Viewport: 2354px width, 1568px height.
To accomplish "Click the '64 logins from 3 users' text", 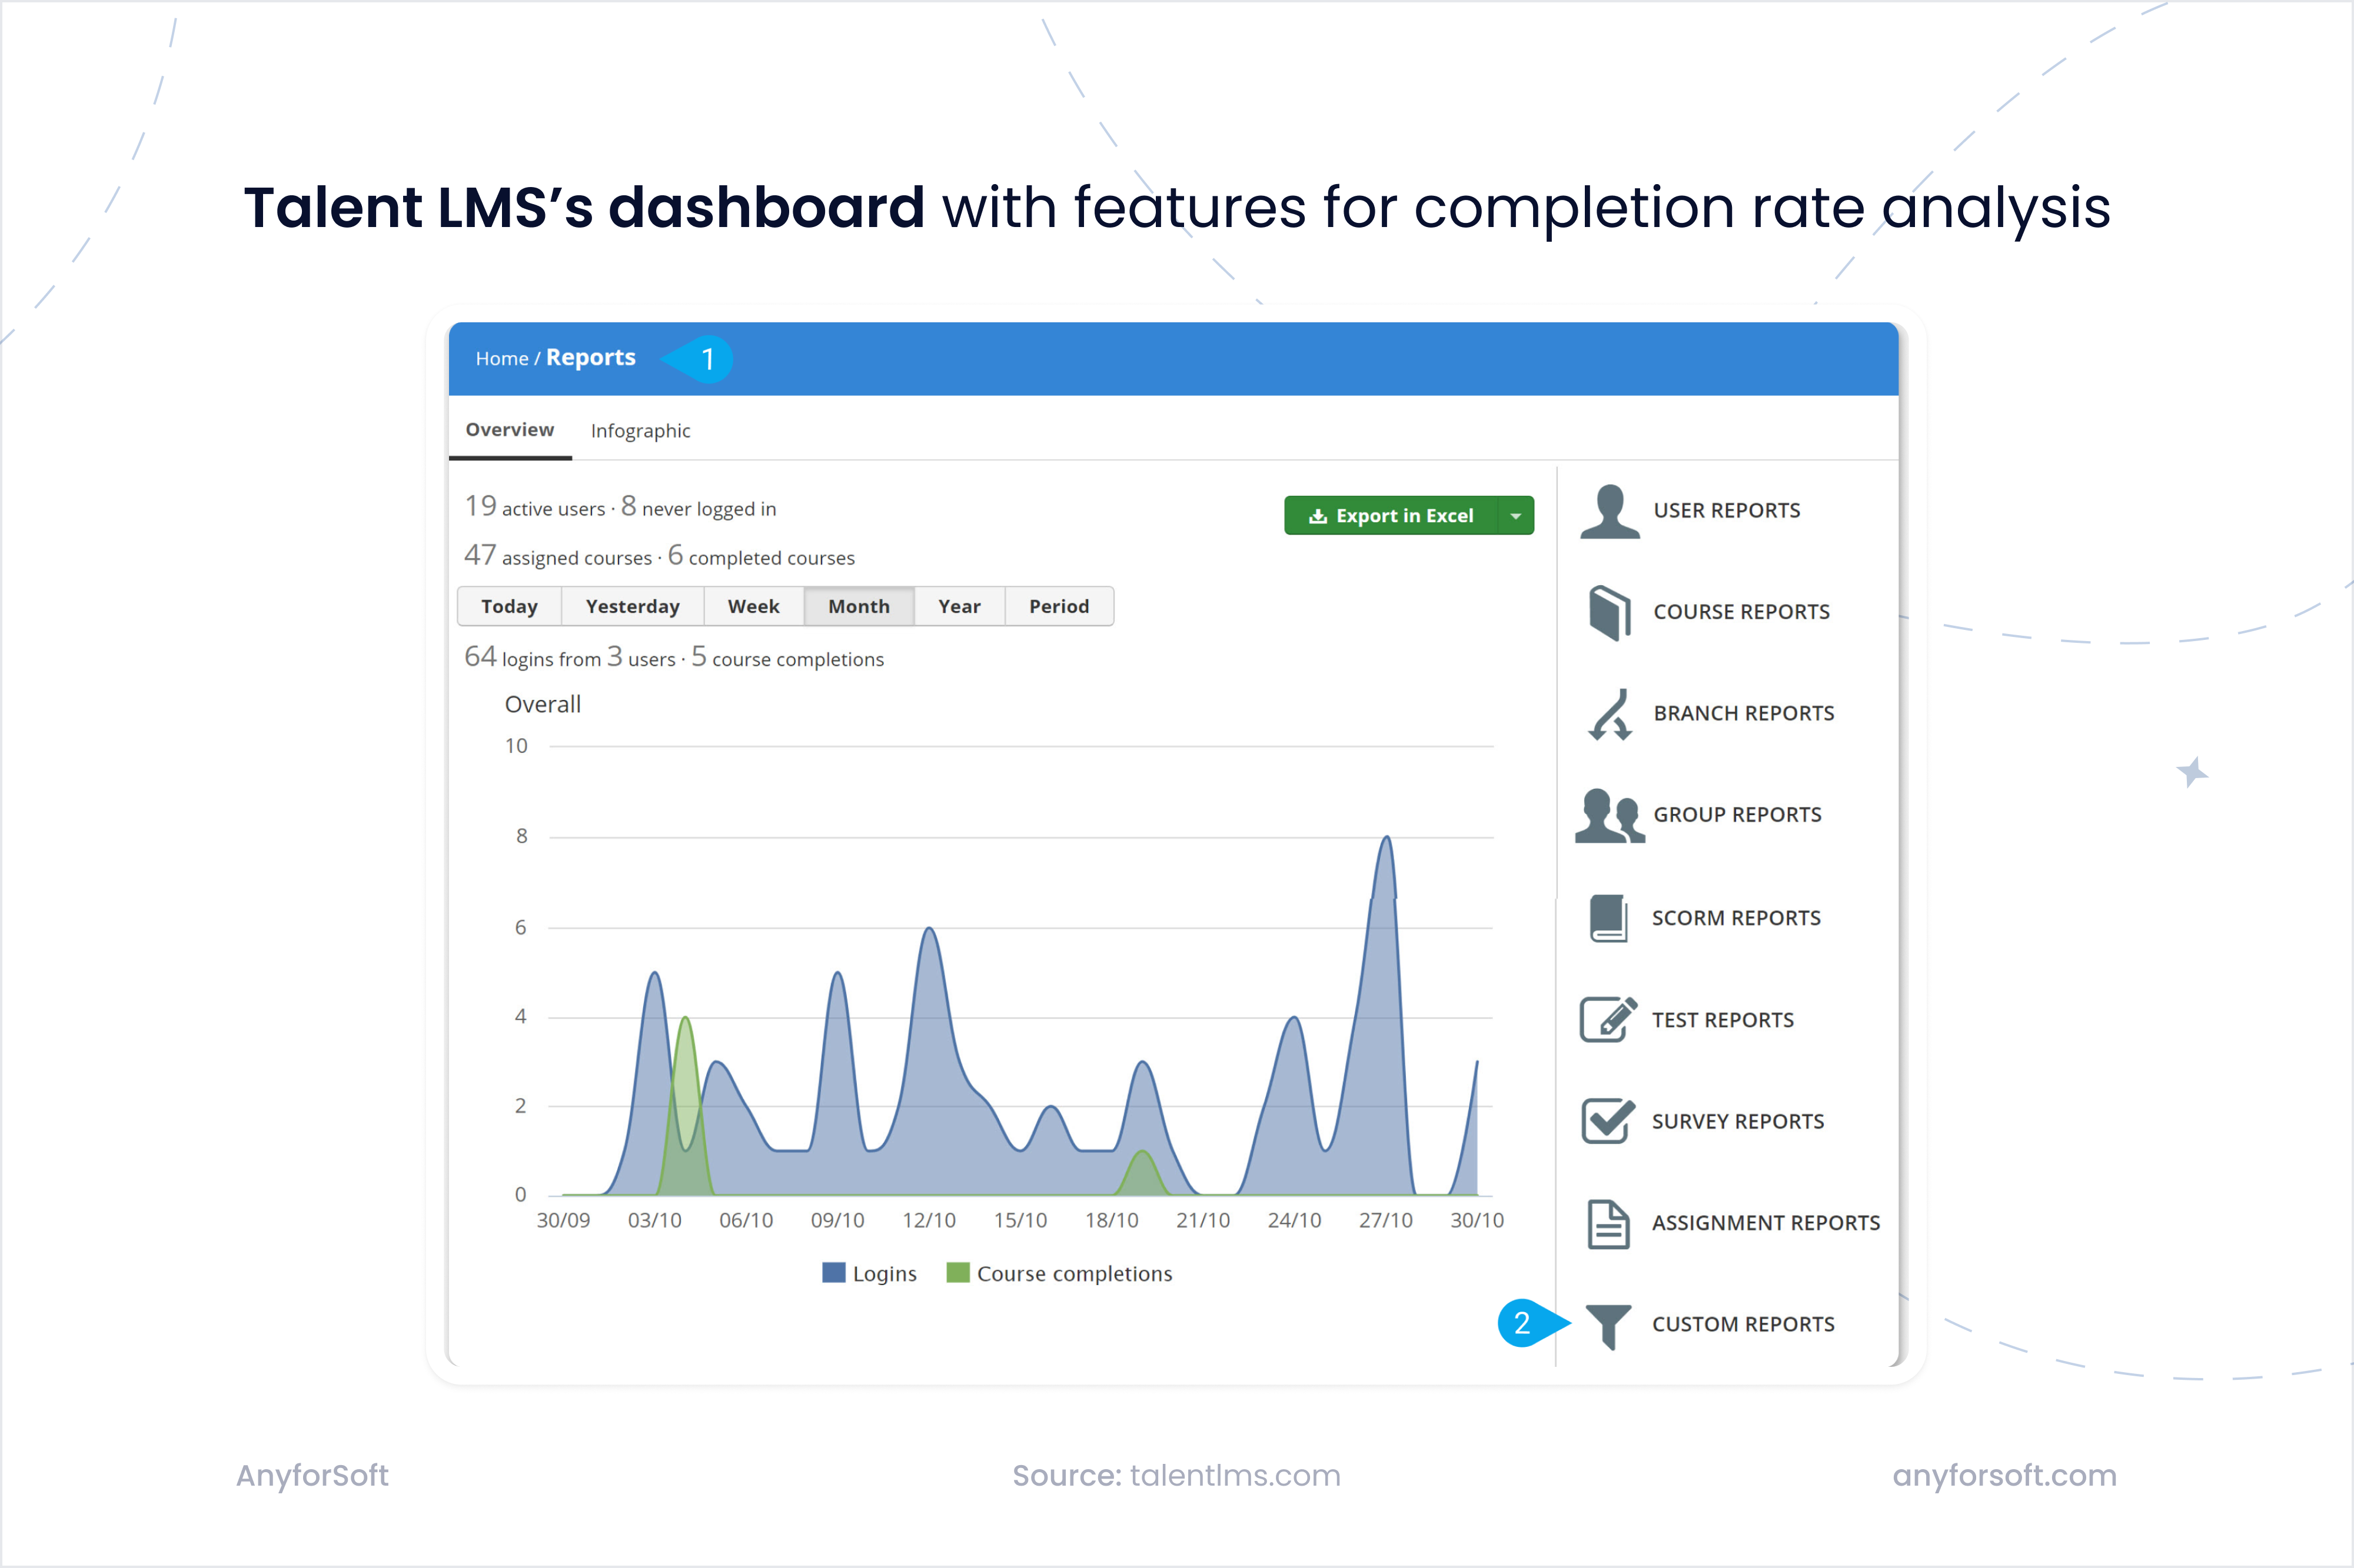I will [x=569, y=658].
